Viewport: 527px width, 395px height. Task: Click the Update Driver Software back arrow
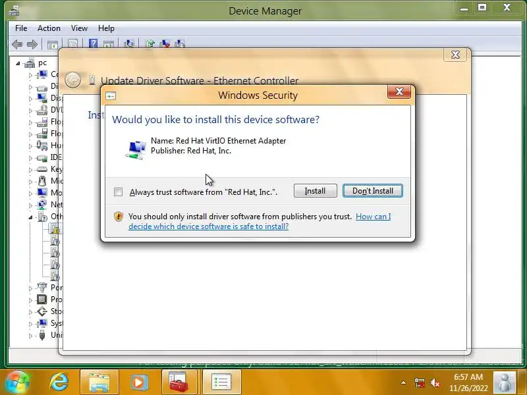click(x=72, y=80)
